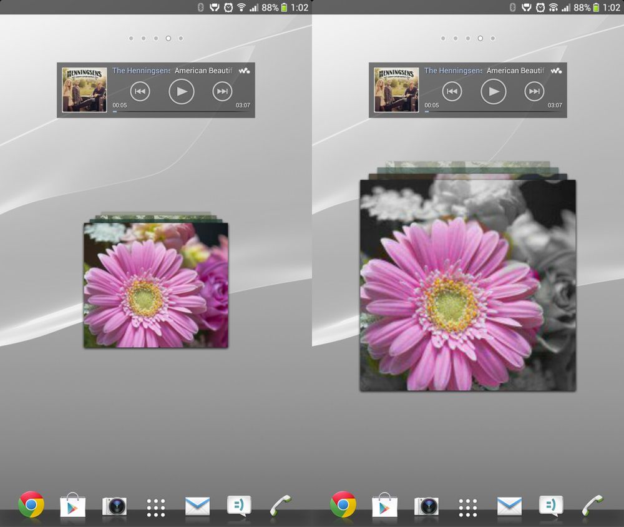Open Chrome in the right screen dock

343,505
